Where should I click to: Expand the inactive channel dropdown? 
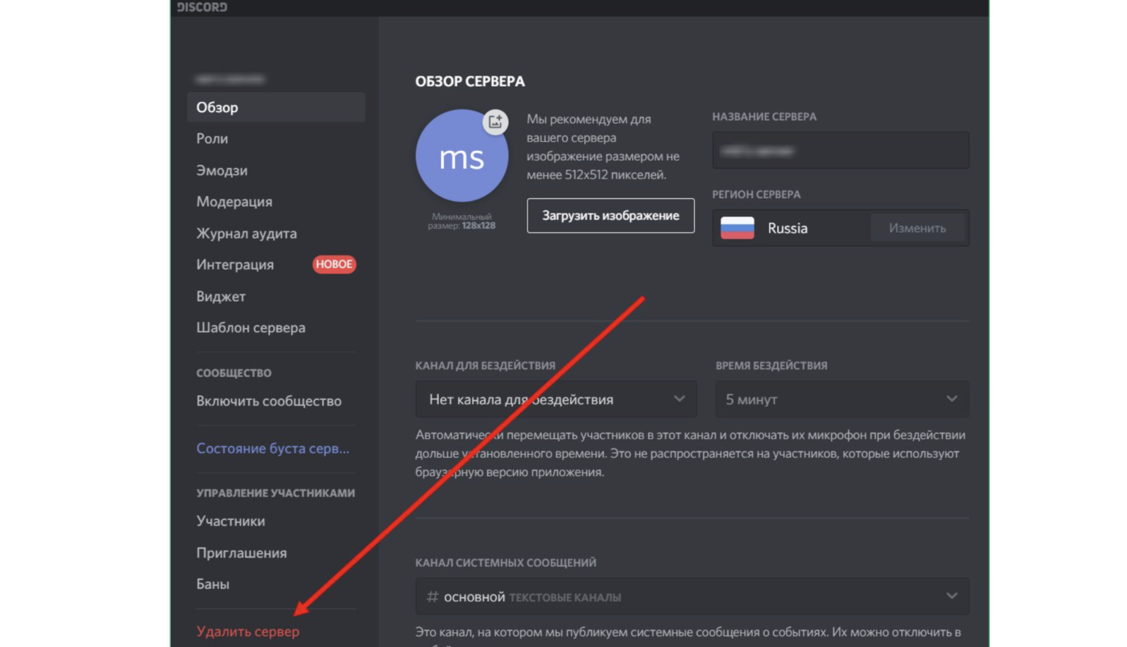556,399
